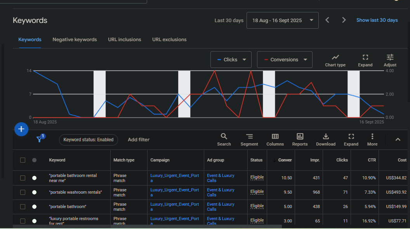Open the date range dropdown
Viewport: 410px width, 229px height.
[282, 20]
